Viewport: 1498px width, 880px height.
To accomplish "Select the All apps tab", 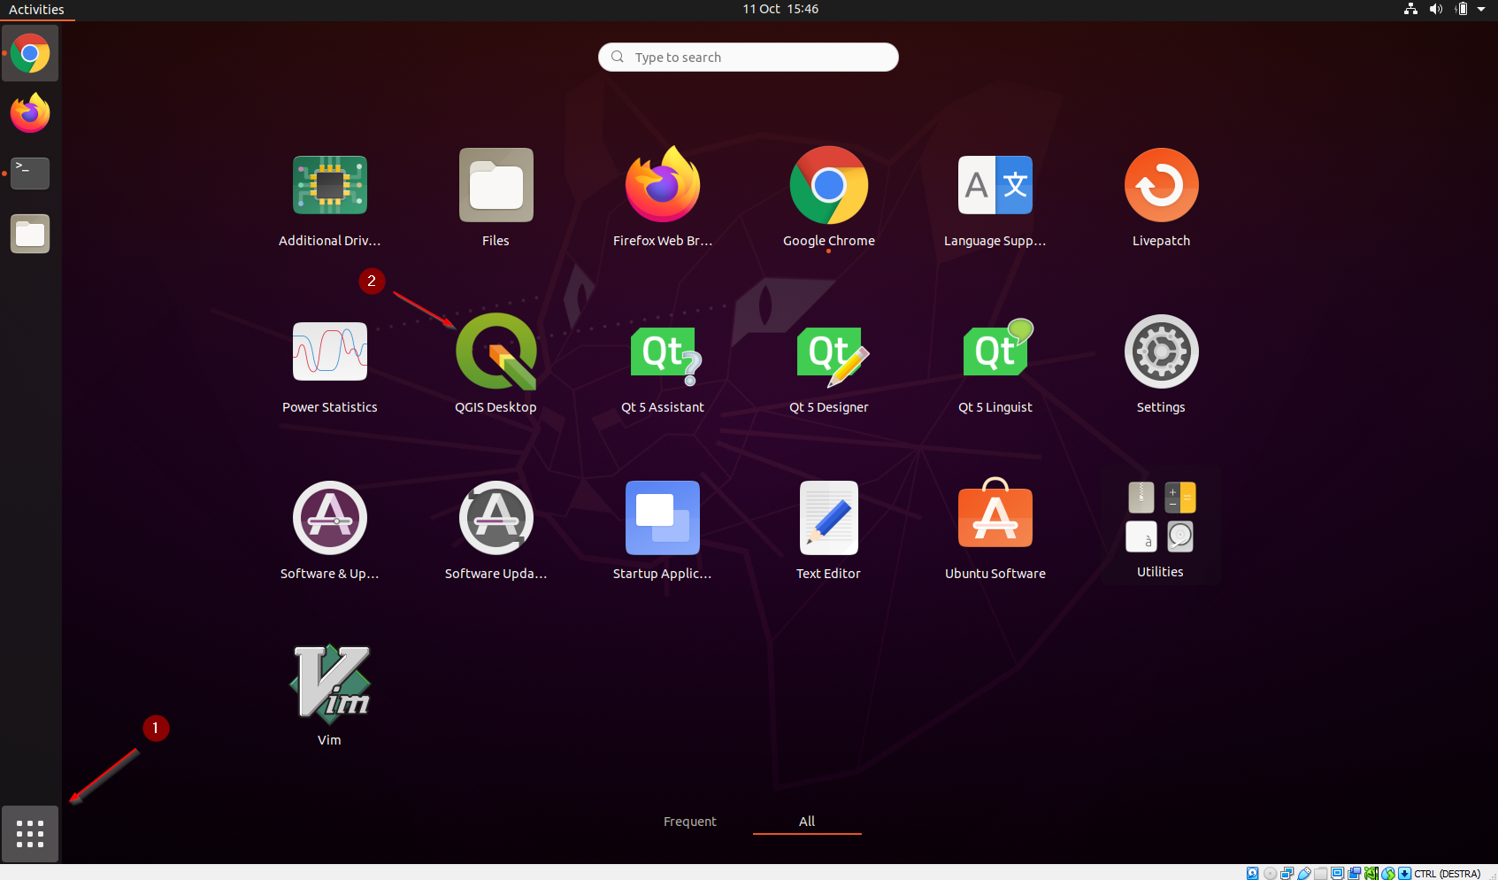I will pos(807,822).
